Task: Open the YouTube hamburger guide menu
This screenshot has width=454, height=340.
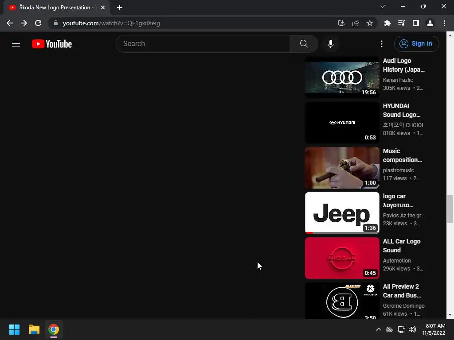Action: tap(16, 44)
